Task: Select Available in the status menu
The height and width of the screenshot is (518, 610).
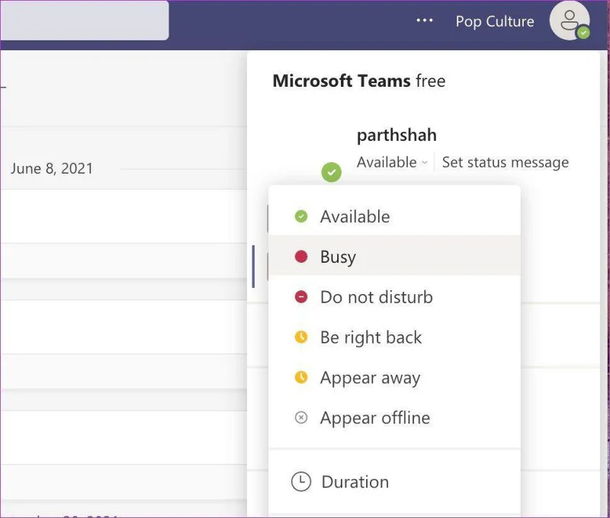Action: 394,216
